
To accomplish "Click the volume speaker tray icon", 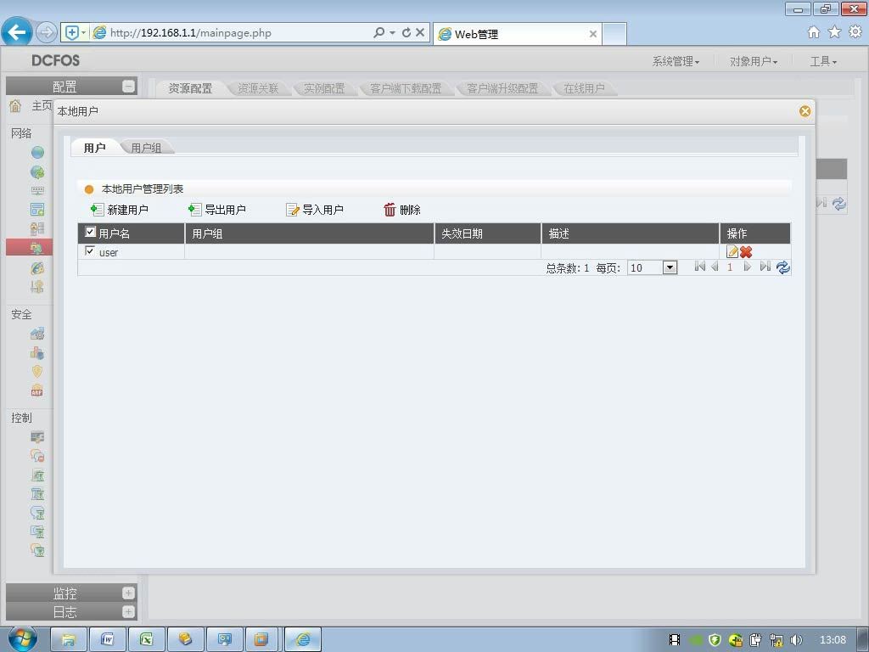I will click(x=796, y=640).
